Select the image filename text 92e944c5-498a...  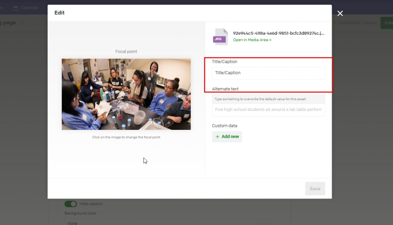[278, 33]
